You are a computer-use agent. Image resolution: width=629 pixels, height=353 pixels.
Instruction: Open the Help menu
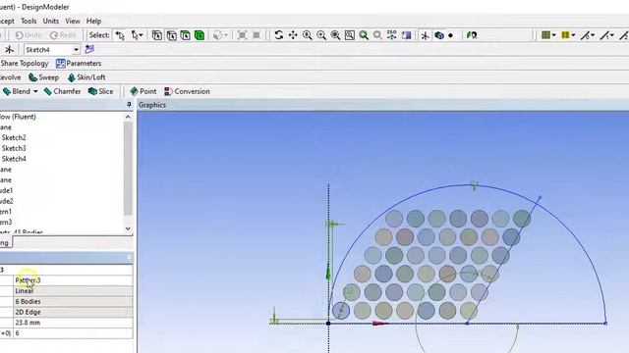tap(94, 21)
